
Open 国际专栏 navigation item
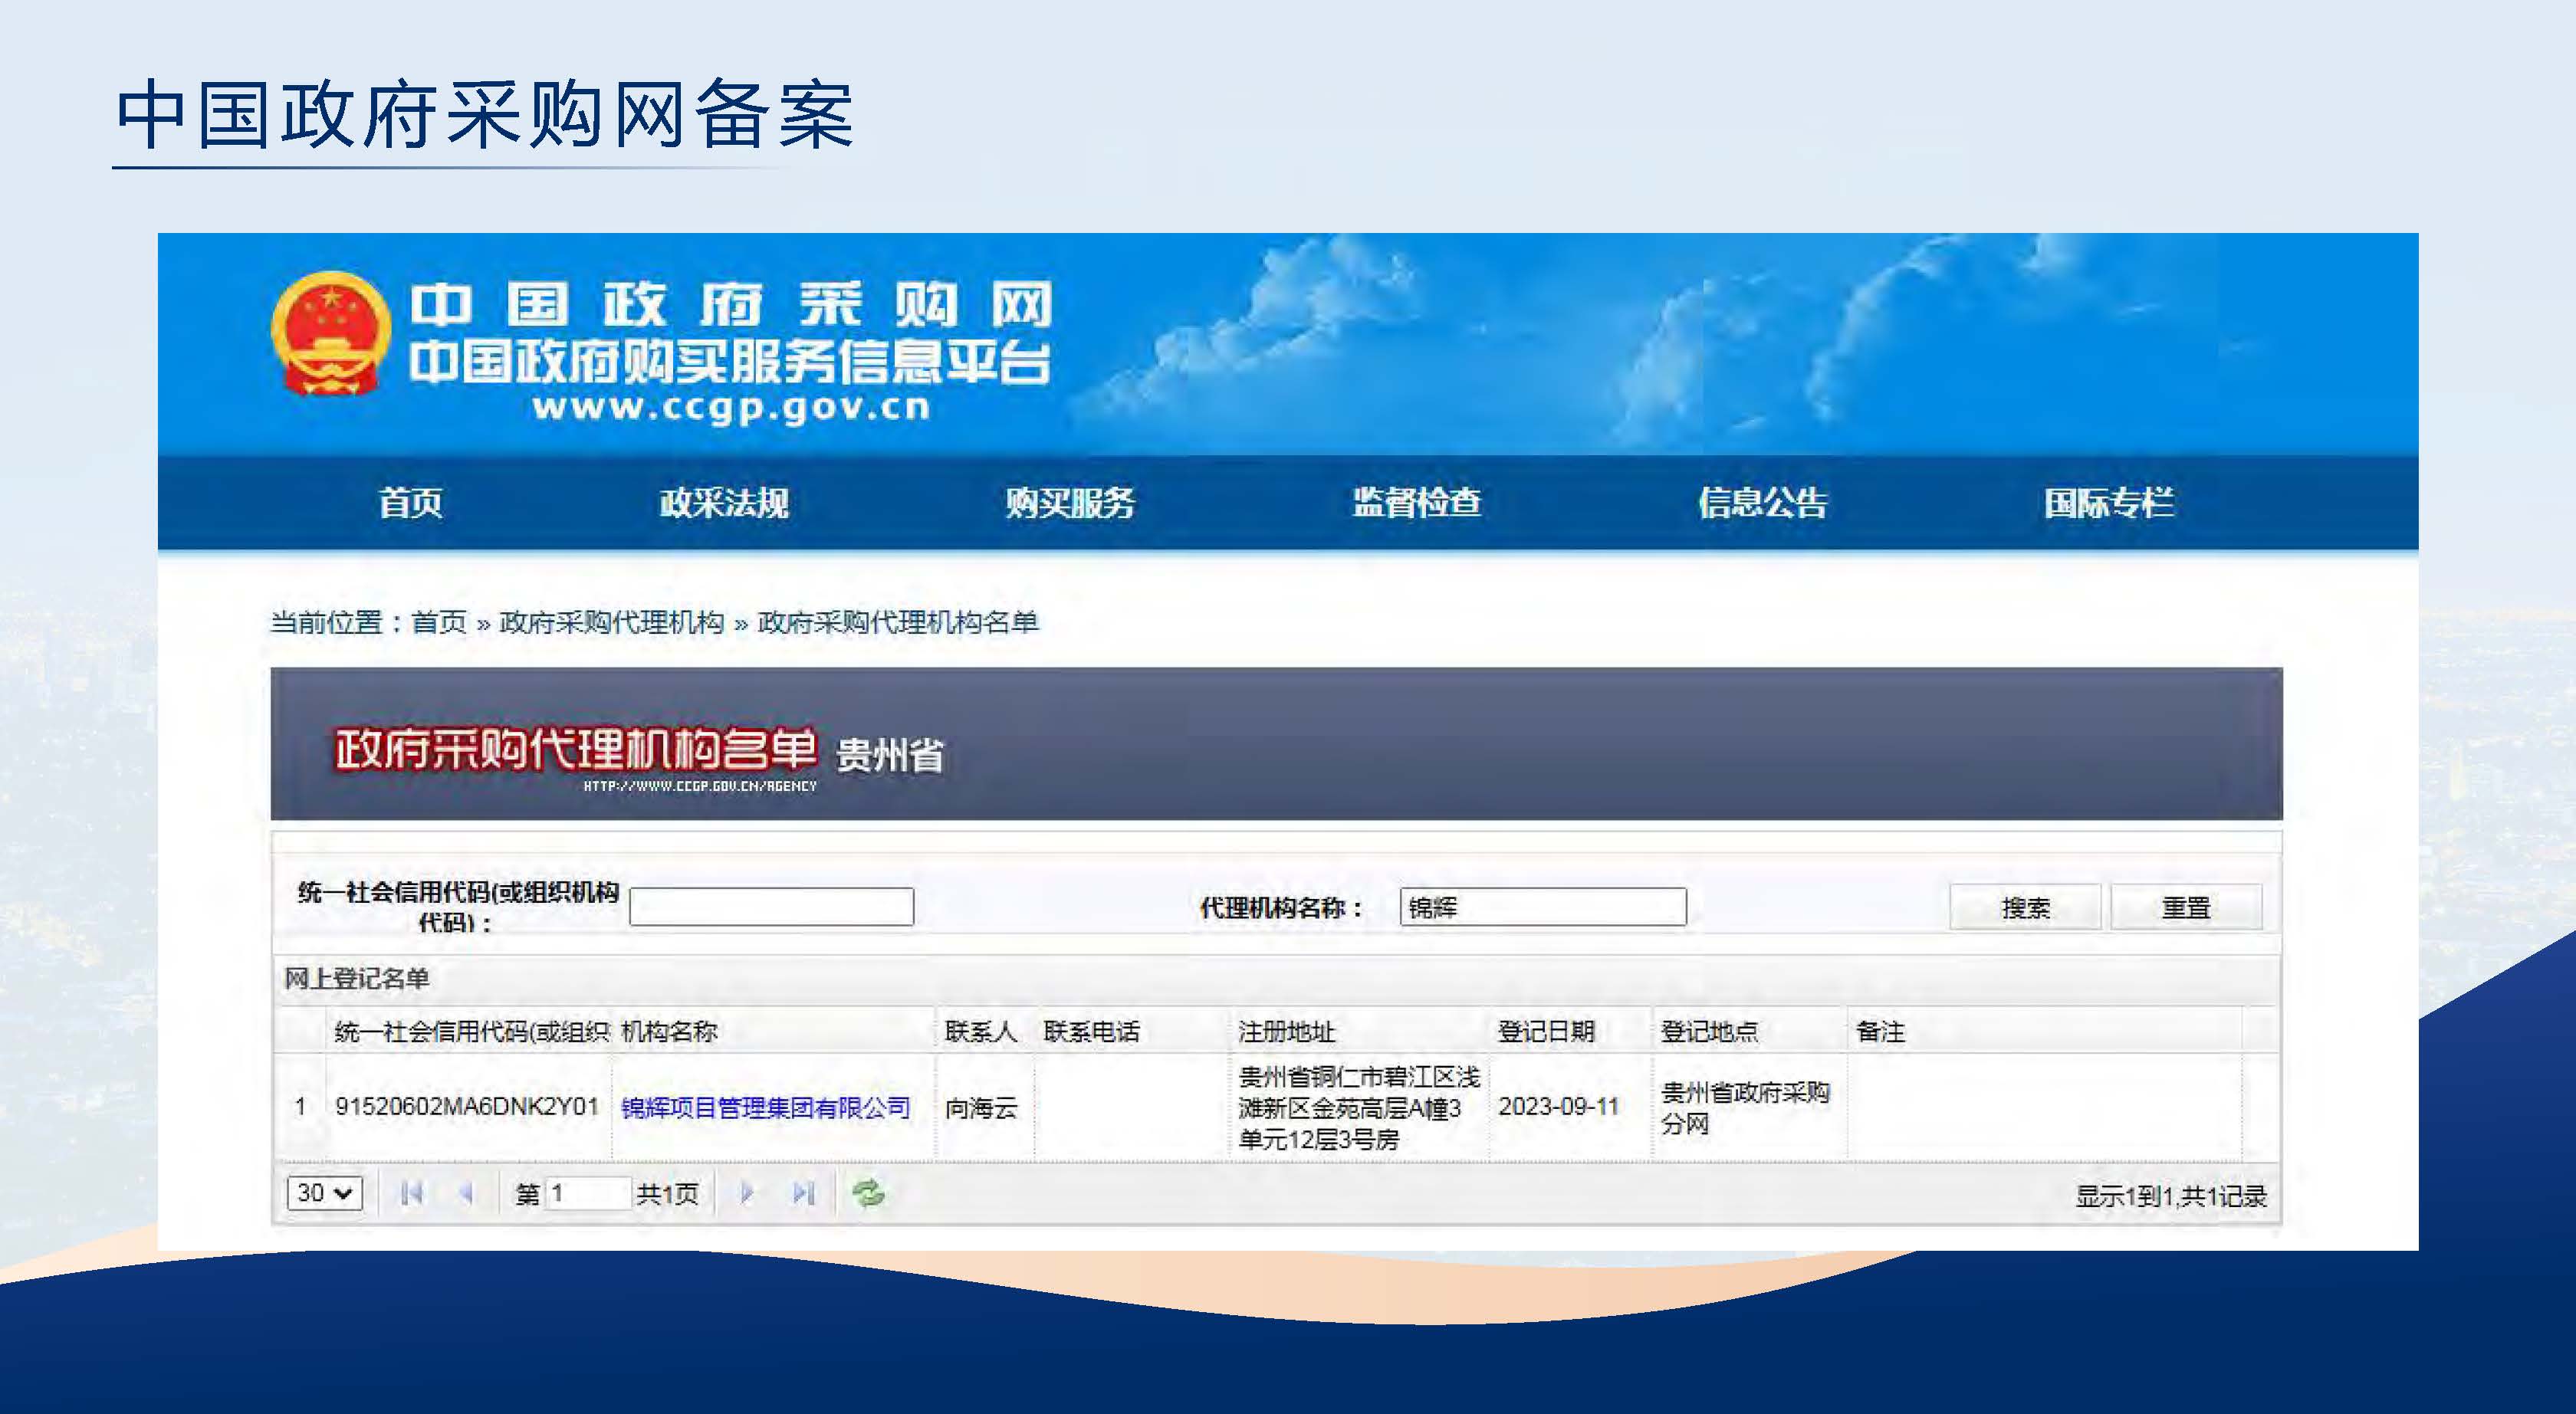point(2109,502)
